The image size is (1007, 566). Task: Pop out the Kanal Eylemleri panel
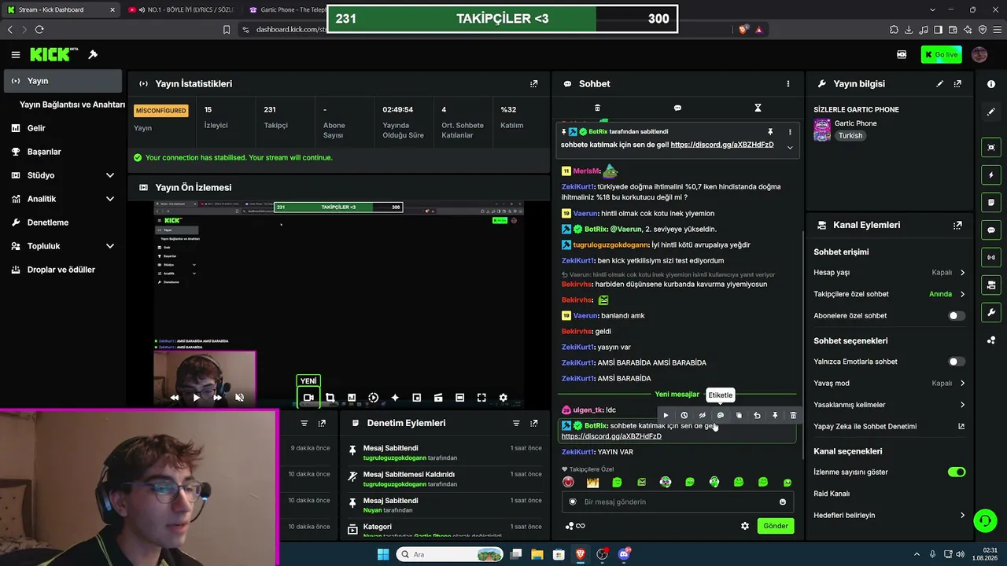pos(957,225)
